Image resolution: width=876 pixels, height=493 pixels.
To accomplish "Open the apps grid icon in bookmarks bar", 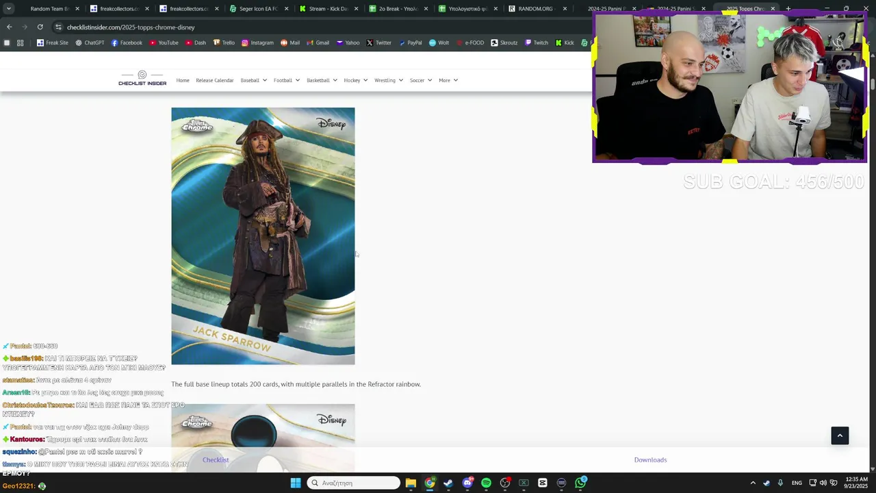I will click(20, 42).
